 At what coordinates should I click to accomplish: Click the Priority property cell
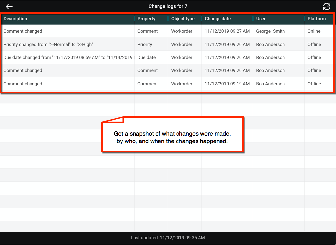[145, 45]
